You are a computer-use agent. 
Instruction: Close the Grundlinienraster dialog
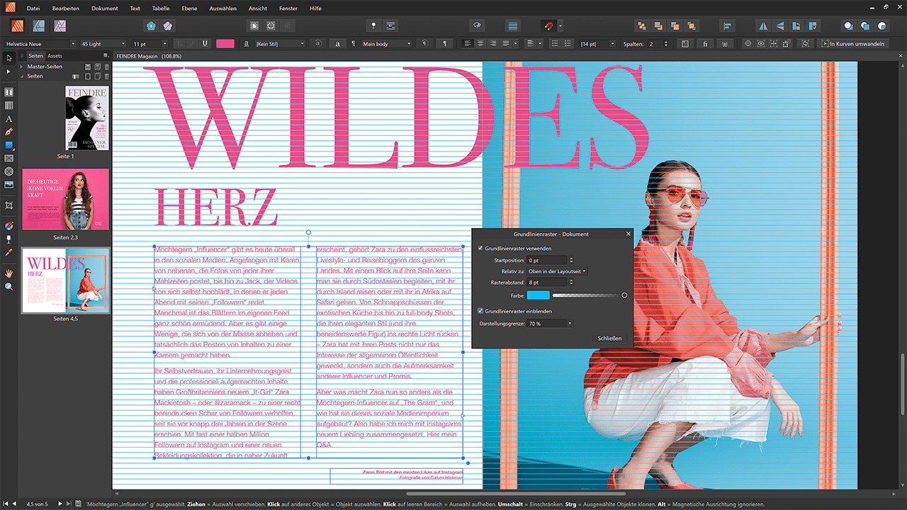[x=628, y=234]
